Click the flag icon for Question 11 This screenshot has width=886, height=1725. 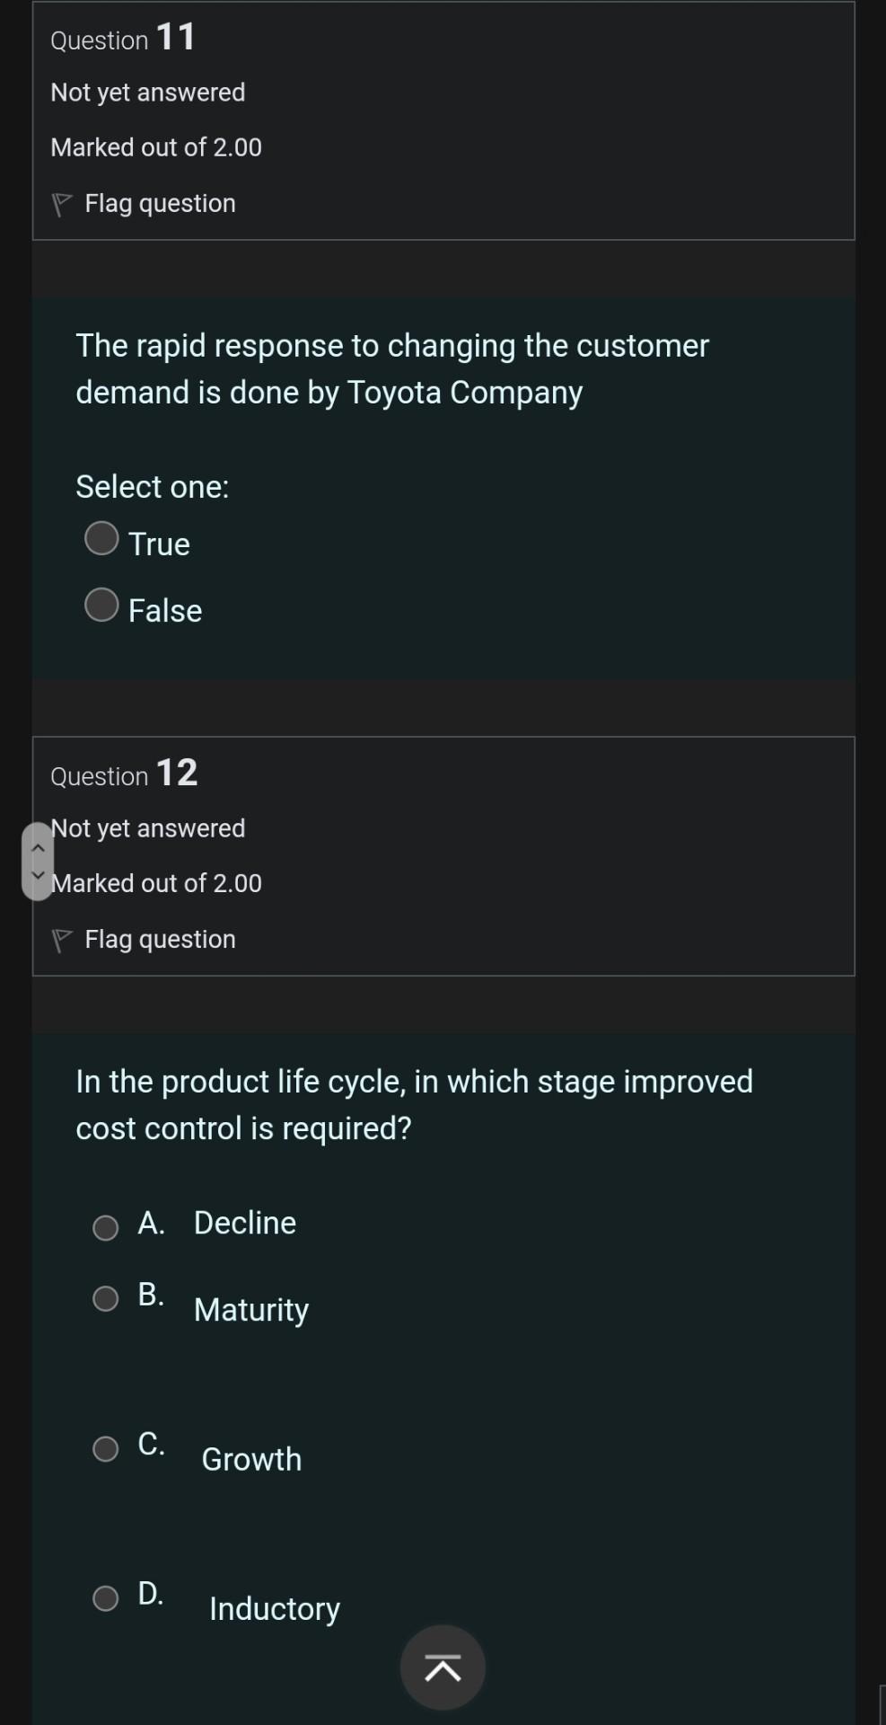[x=63, y=202]
